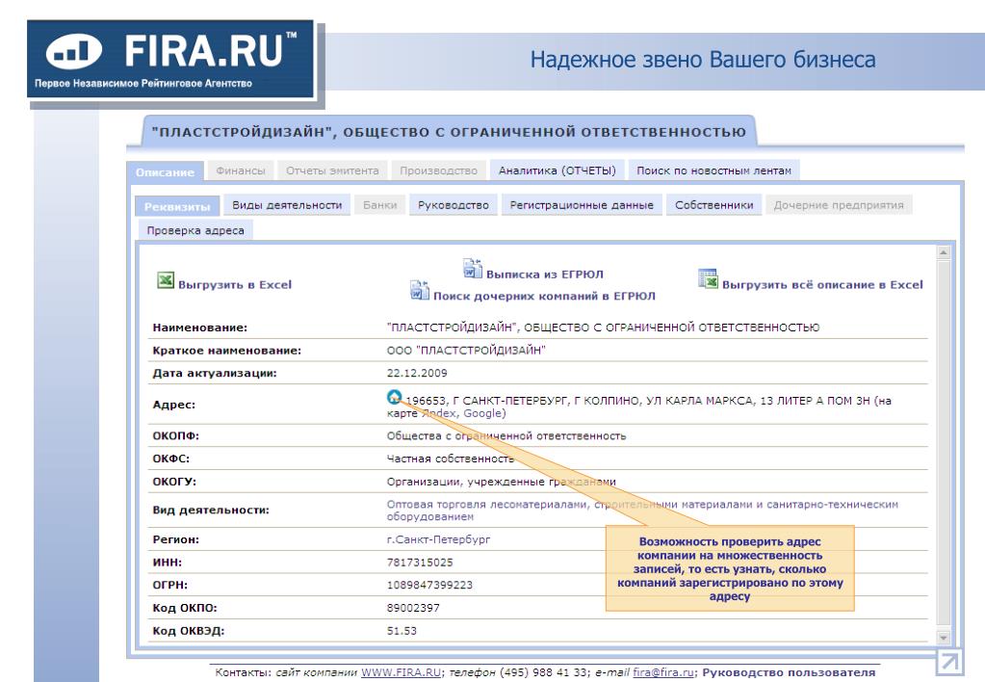Viewport: 985px width, 682px height.
Task: Open the Описание tab
Action: click(x=165, y=171)
